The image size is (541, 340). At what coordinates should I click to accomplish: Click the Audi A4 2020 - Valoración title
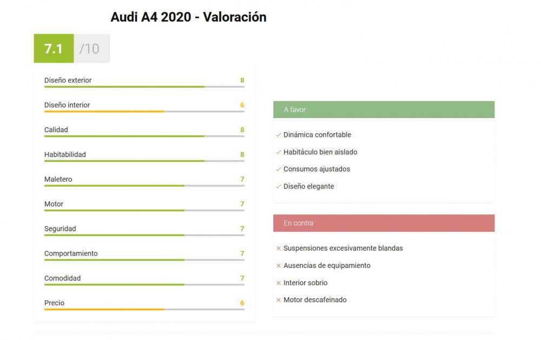[x=188, y=17]
